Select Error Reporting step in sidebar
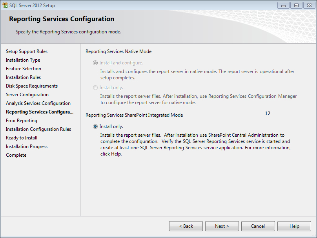The image size is (317, 238). pos(22,121)
